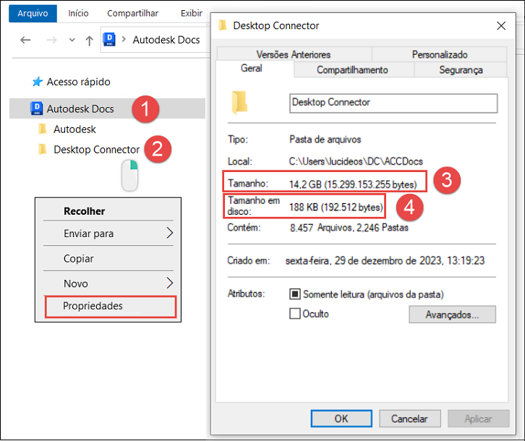The image size is (525, 441).
Task: Click the folder icon in dialog title bar
Action: [x=223, y=25]
